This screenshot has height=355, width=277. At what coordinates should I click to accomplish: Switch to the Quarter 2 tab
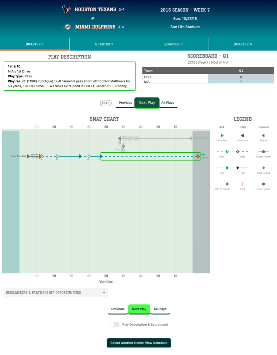tap(104, 44)
